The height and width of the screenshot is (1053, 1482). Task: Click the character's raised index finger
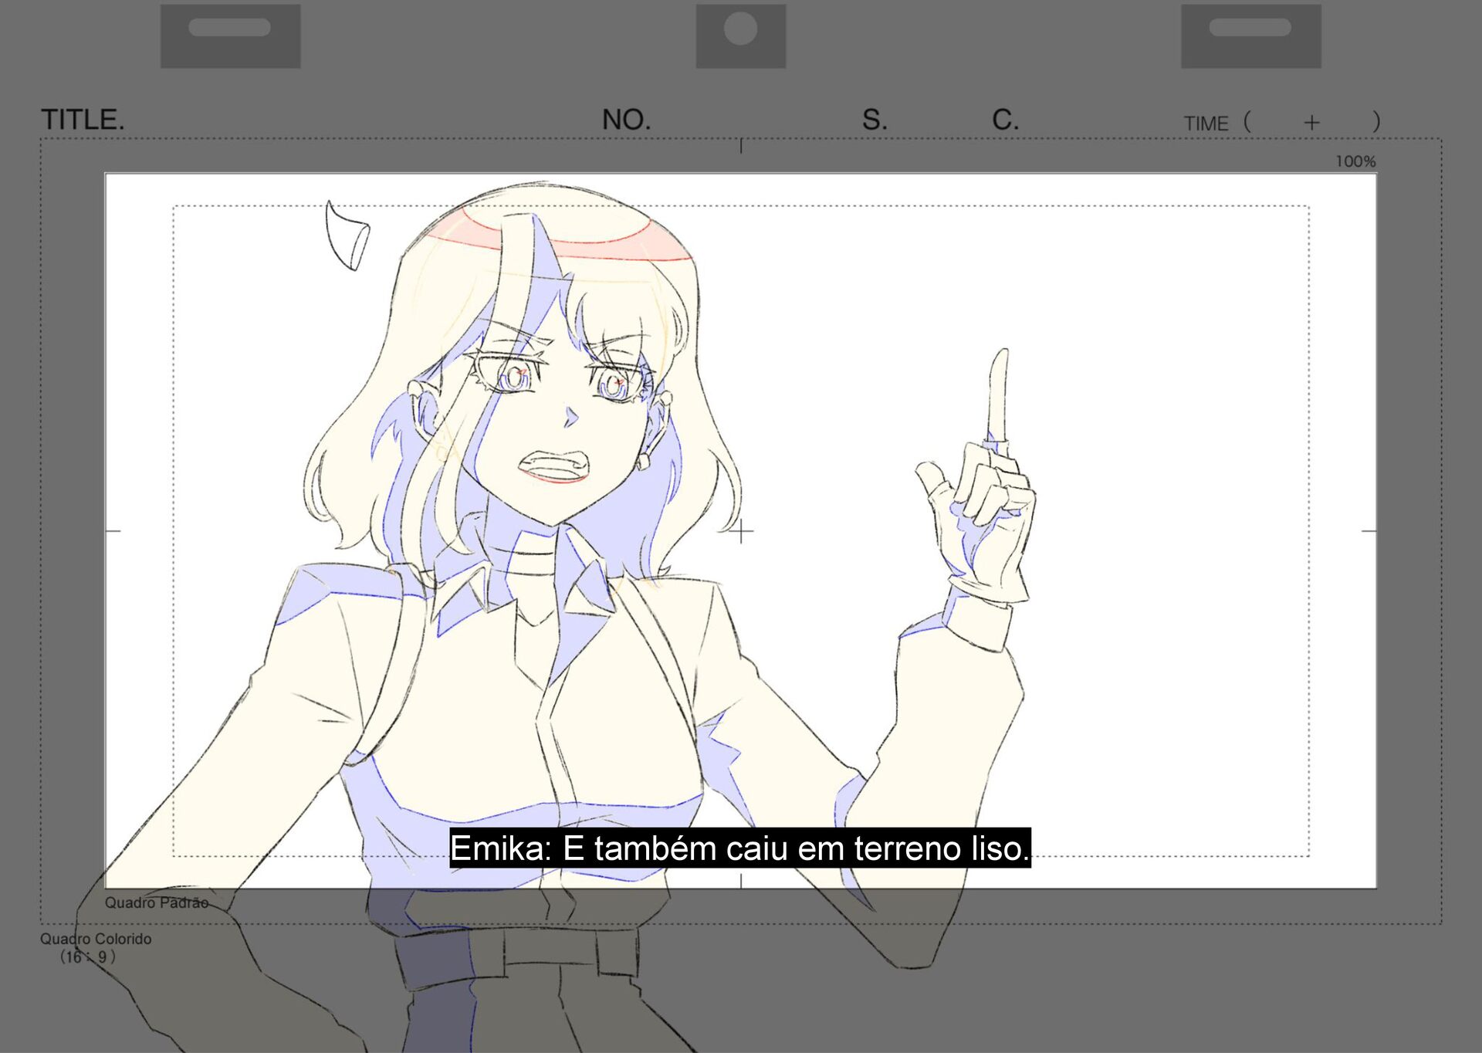pyautogui.click(x=999, y=394)
